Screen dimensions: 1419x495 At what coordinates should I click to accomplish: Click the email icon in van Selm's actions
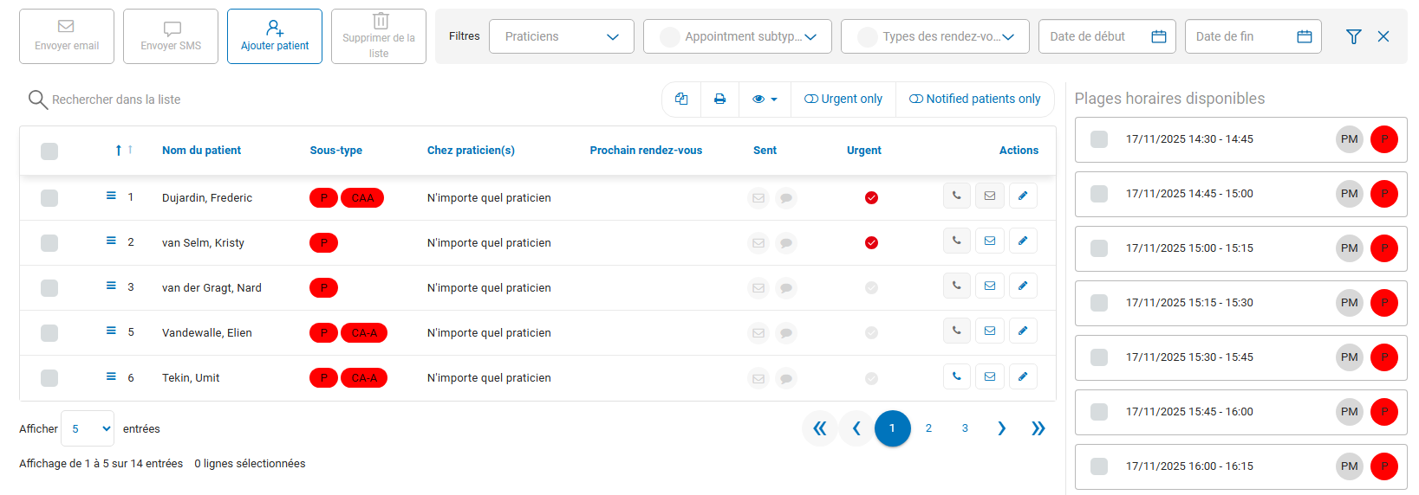pyautogui.click(x=989, y=241)
